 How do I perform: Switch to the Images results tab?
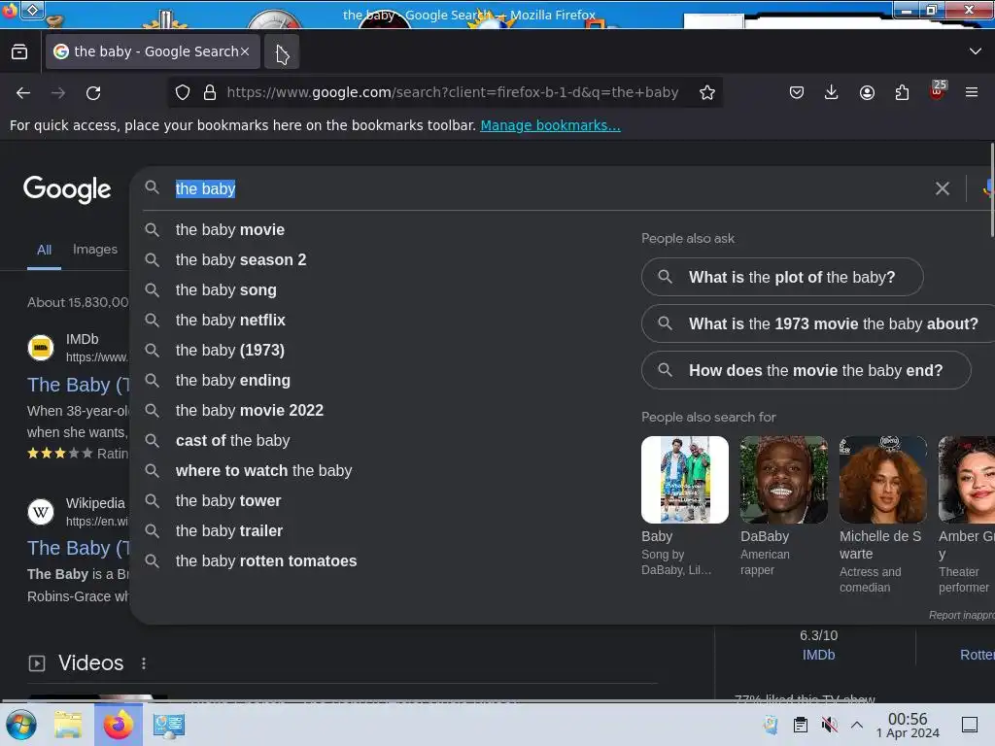tap(95, 250)
